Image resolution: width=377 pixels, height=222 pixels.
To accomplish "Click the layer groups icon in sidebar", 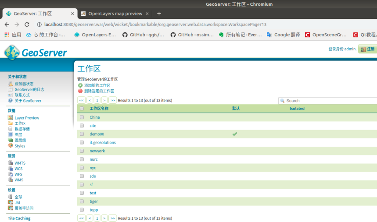I will coord(10,140).
